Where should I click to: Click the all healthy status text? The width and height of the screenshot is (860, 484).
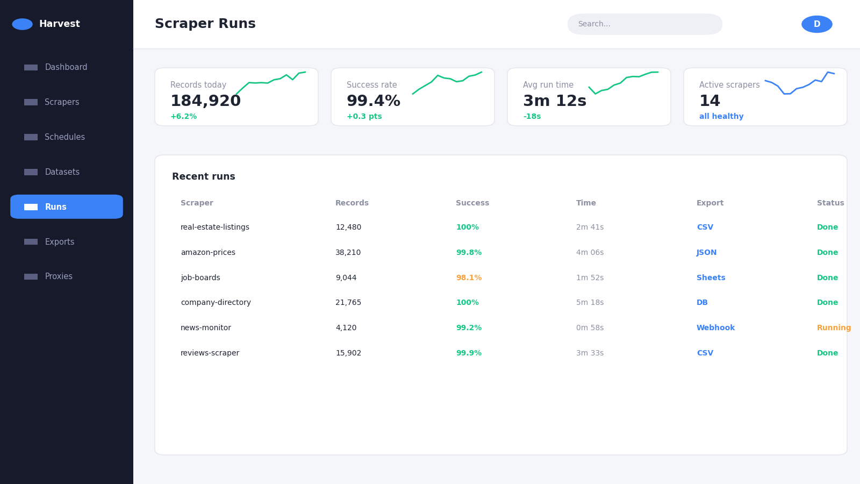pyautogui.click(x=721, y=117)
